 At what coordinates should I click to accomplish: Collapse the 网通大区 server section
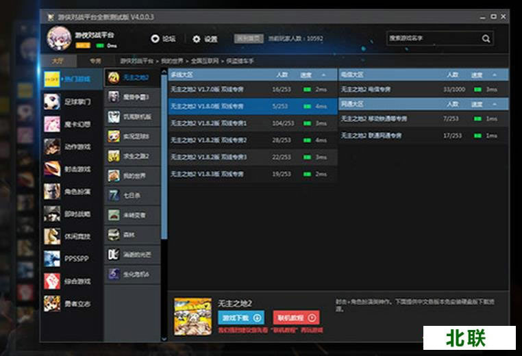pos(493,104)
